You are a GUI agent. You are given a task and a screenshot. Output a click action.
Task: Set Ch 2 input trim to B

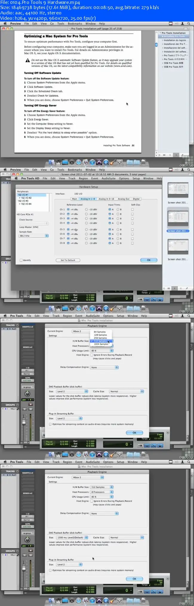click(118, 214)
